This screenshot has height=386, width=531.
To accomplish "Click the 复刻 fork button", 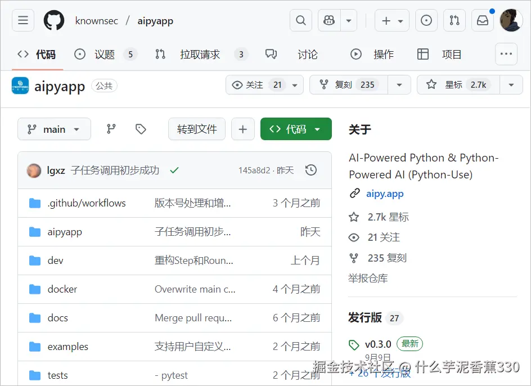I will 349,85.
